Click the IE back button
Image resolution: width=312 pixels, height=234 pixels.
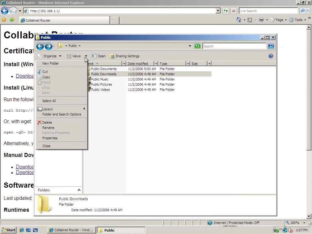5,11
